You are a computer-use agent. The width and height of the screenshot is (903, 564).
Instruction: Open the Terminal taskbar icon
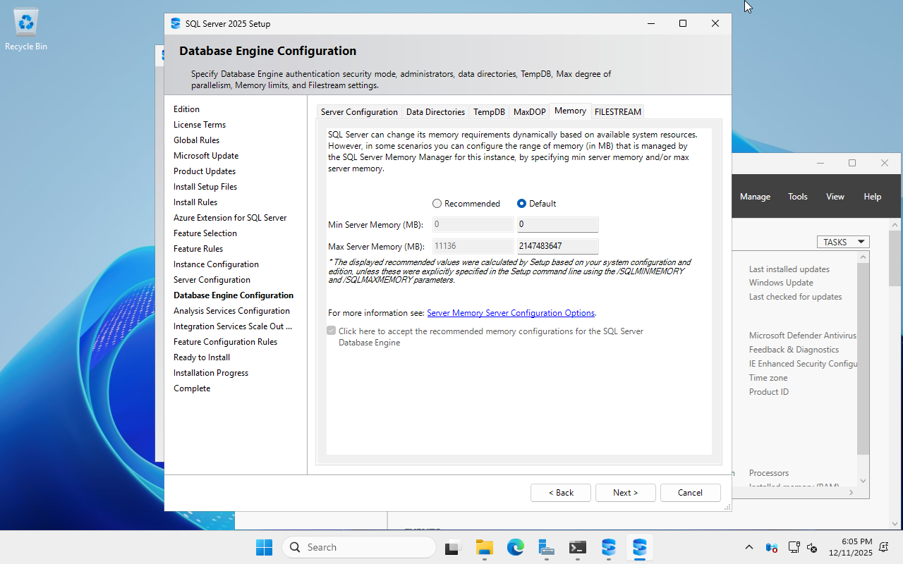click(578, 547)
